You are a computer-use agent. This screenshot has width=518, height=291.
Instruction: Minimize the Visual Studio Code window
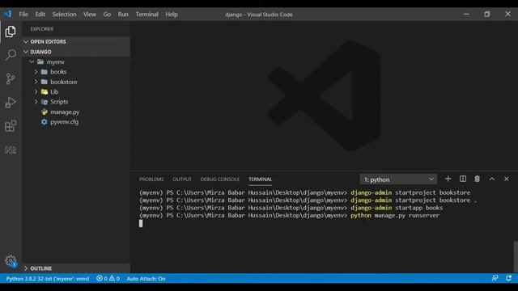466,15
